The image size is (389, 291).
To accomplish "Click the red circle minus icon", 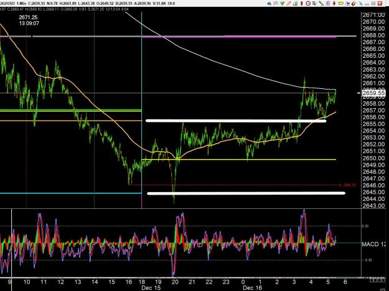I will [x=308, y=4].
